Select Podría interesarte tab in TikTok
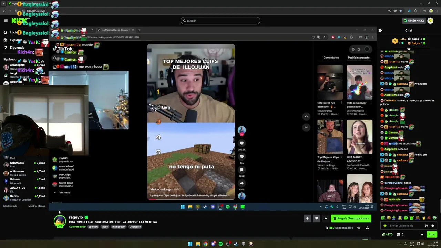 359,58
